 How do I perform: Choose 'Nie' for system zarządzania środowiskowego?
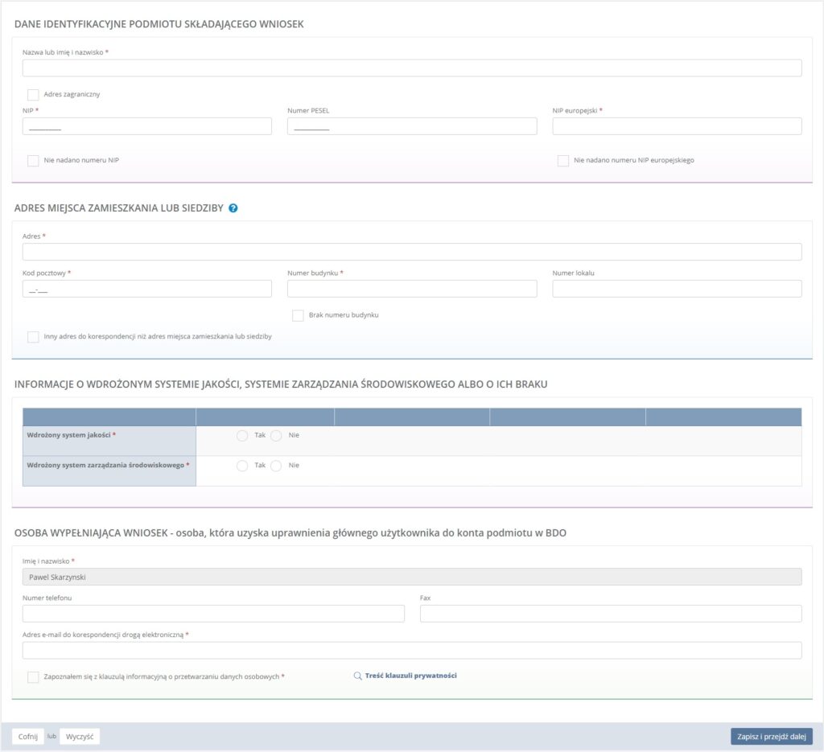[x=276, y=466]
